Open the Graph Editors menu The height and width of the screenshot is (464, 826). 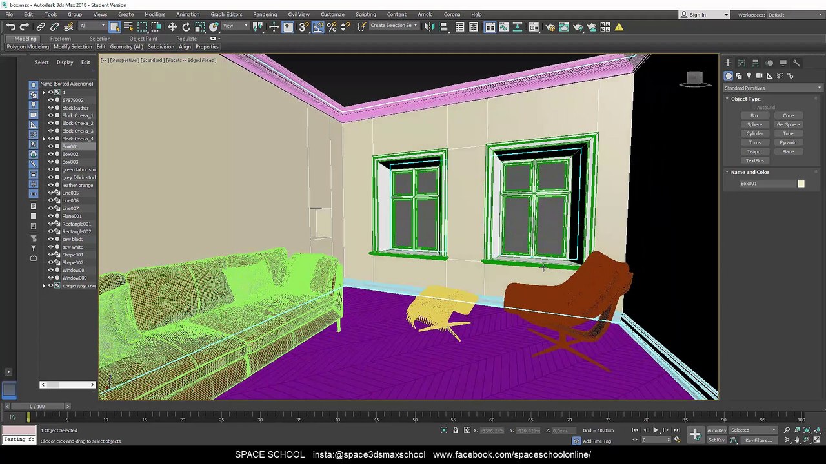click(x=227, y=14)
